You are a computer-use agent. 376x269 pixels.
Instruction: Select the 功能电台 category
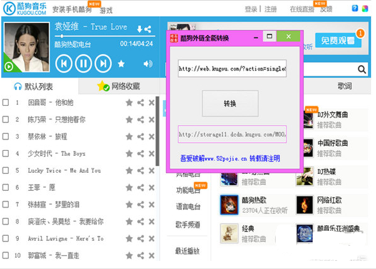tap(189, 190)
